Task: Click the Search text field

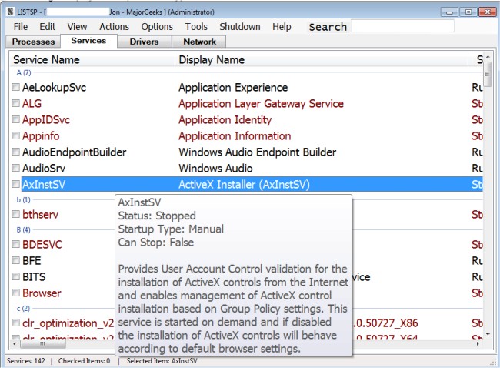Action: pyautogui.click(x=422, y=27)
